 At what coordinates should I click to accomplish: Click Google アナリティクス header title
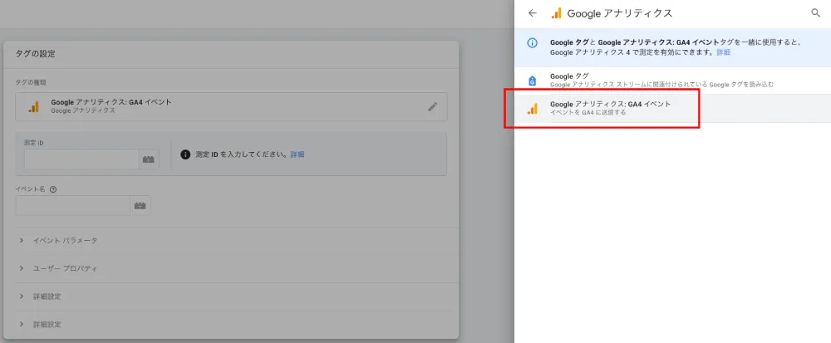tap(620, 13)
